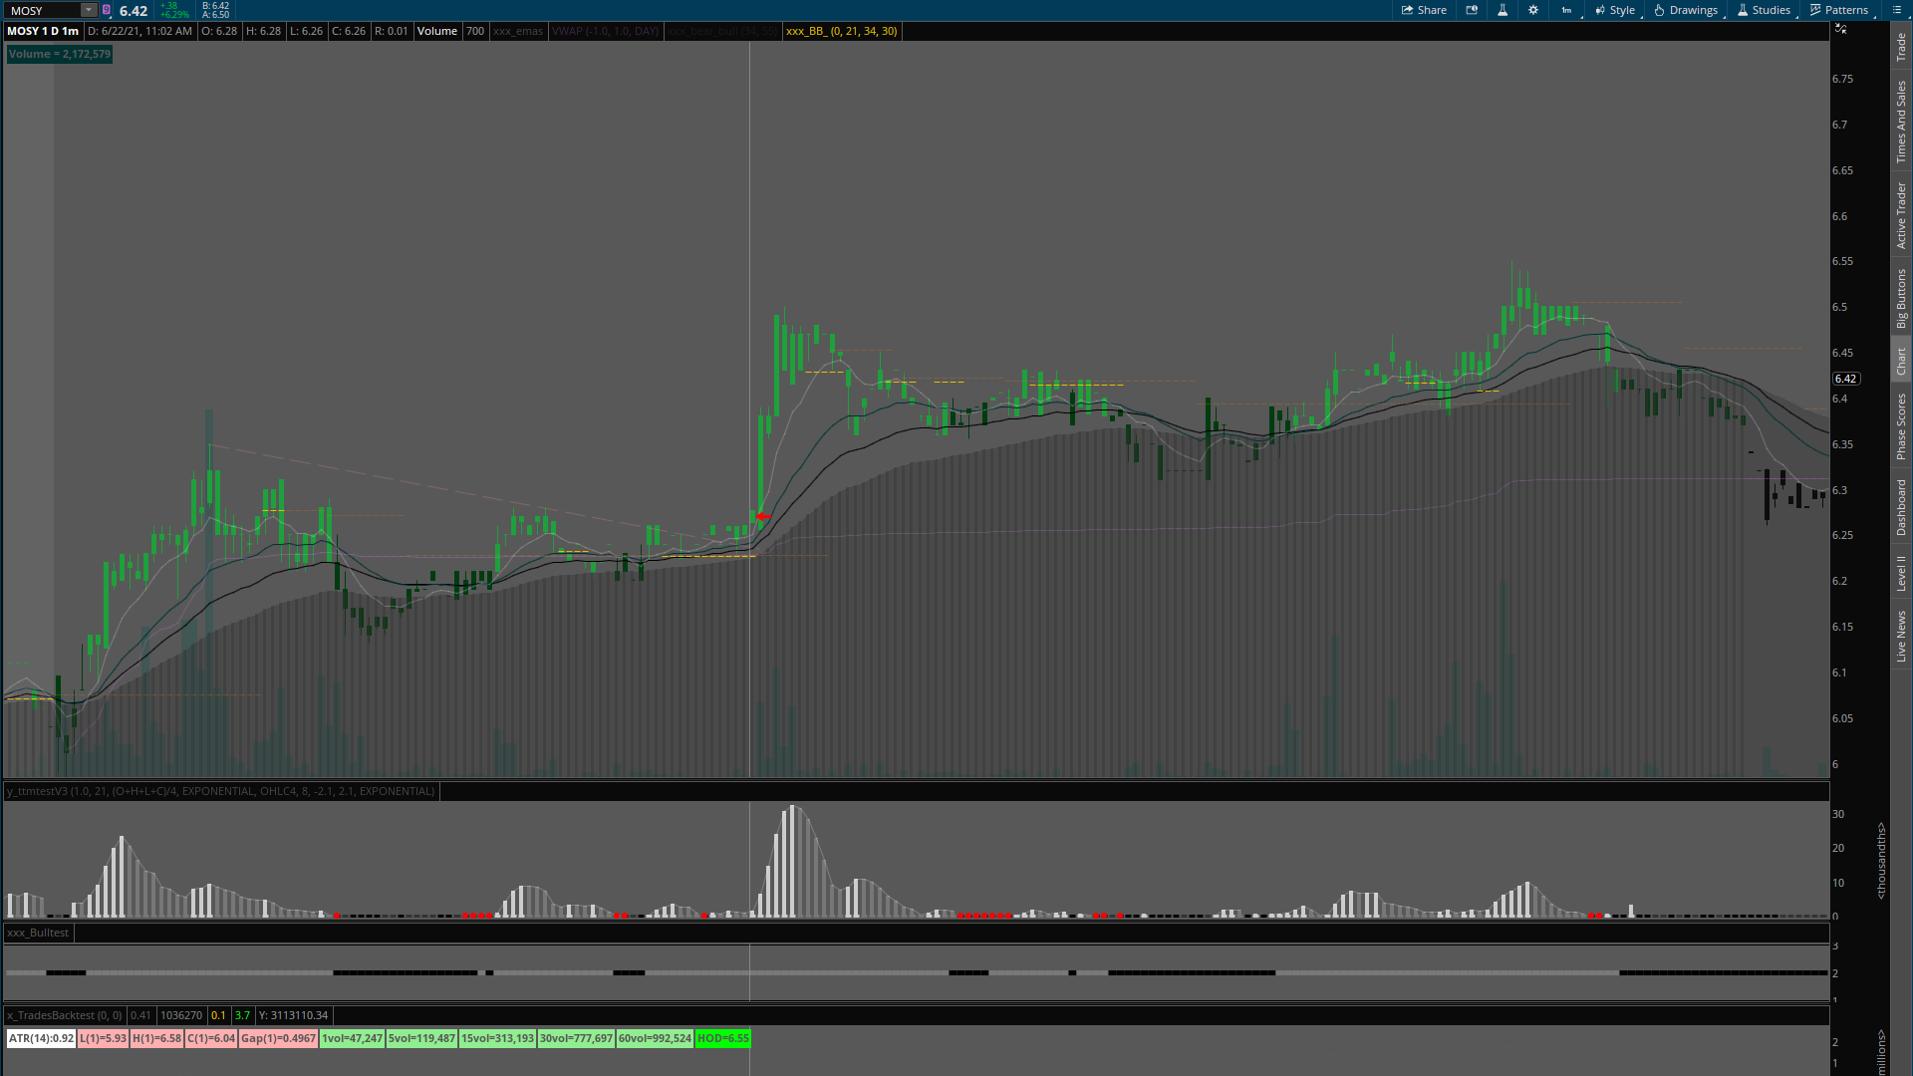This screenshot has width=1913, height=1076.
Task: Click the Volume study label
Action: [436, 31]
